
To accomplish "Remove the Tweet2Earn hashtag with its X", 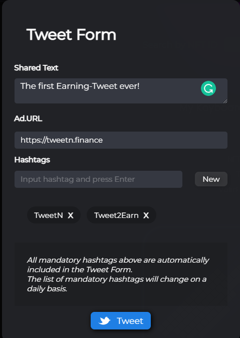I will tap(146, 215).
